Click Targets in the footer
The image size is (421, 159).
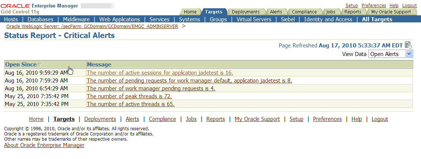tap(64, 119)
